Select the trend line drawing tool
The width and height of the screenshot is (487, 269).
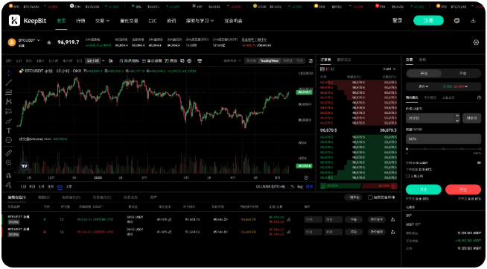[9, 83]
